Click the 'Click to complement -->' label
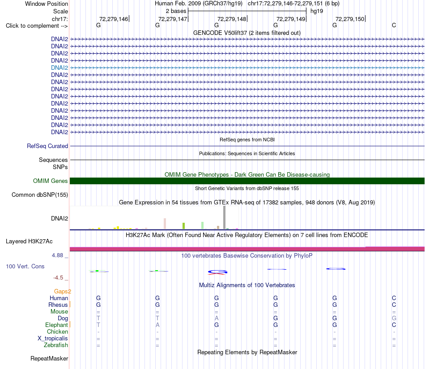Image resolution: width=425 pixels, height=369 pixels. pyautogui.click(x=37, y=26)
